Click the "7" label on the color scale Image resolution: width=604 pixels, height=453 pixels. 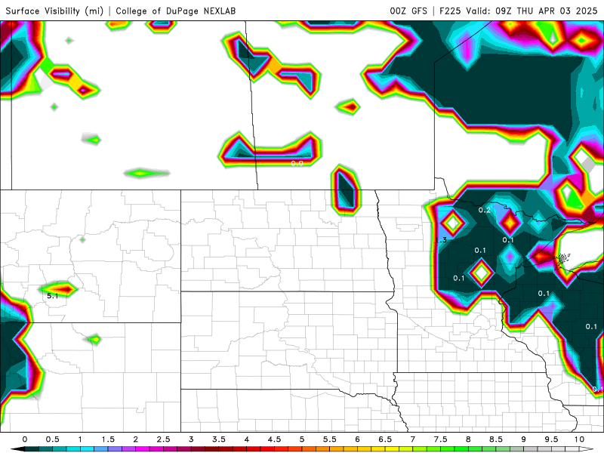point(413,439)
